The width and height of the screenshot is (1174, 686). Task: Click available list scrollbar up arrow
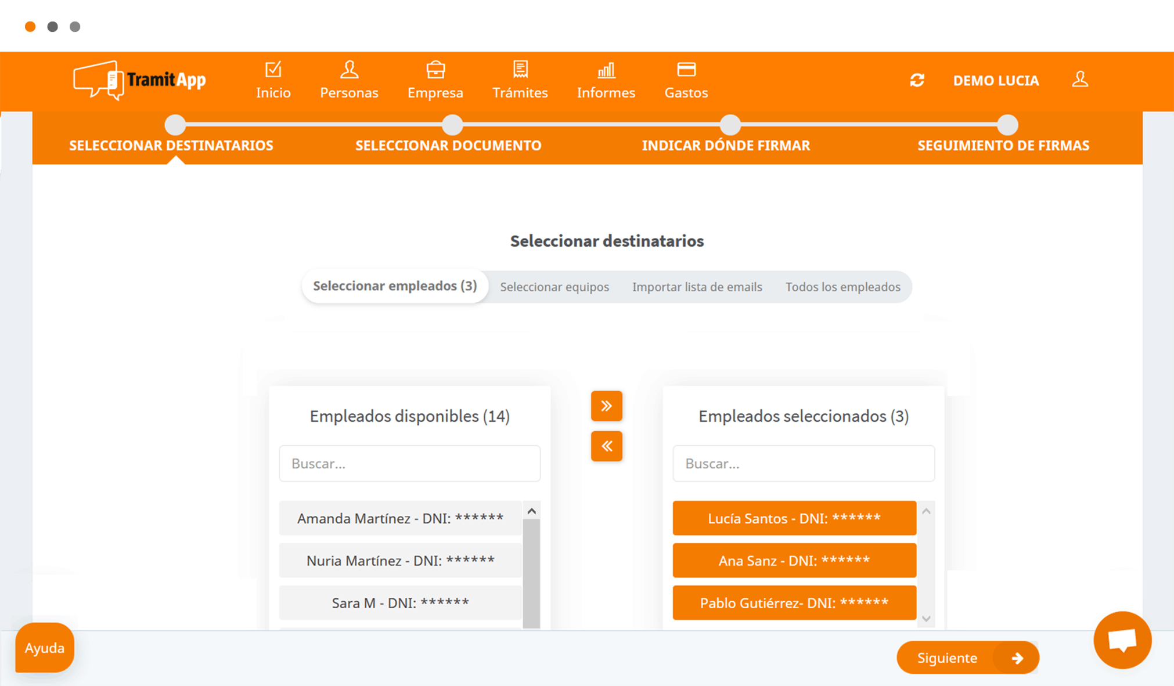[531, 511]
